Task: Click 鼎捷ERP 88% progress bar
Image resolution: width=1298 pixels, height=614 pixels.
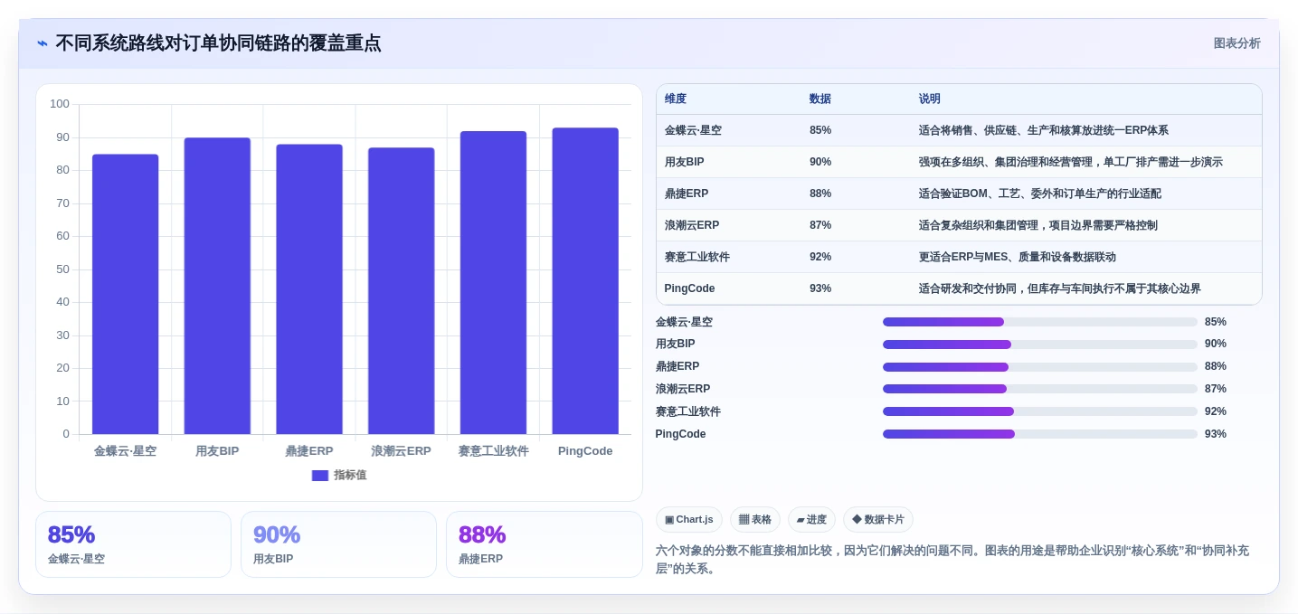Action: pyautogui.click(x=1040, y=367)
